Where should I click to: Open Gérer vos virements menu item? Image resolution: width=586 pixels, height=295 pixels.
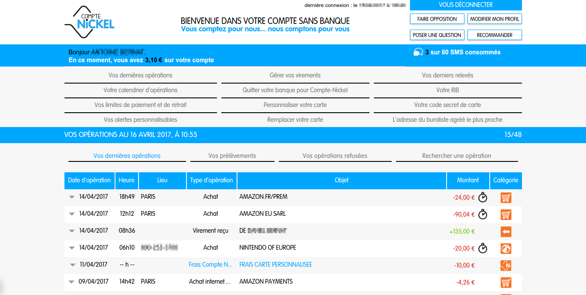pos(295,75)
